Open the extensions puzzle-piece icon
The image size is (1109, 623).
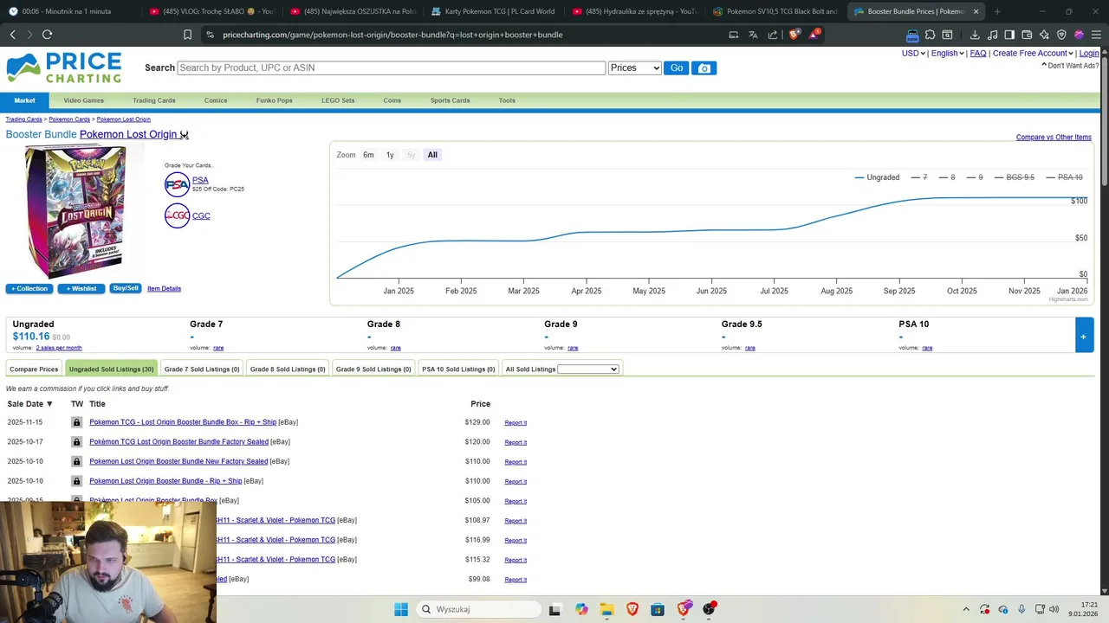930,35
